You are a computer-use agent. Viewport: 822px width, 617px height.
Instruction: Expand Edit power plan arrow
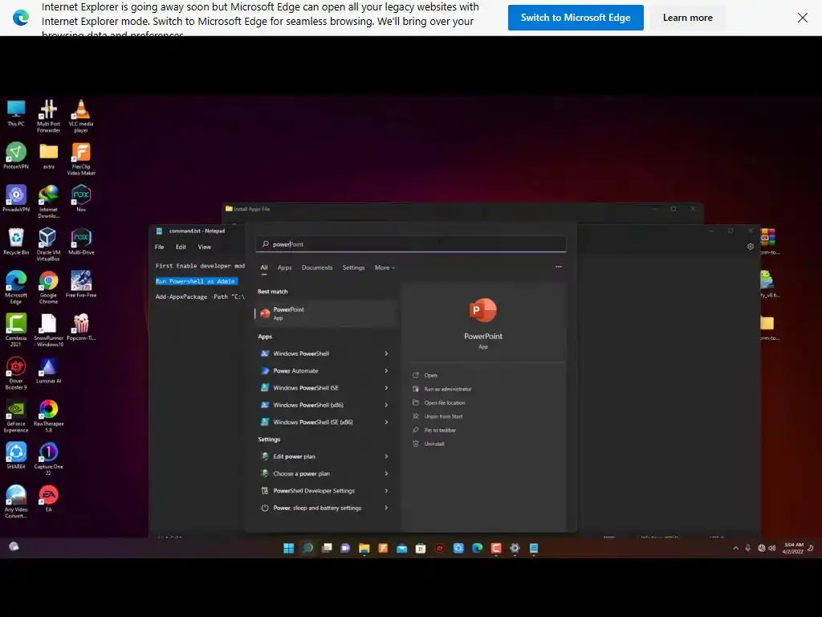tap(386, 456)
